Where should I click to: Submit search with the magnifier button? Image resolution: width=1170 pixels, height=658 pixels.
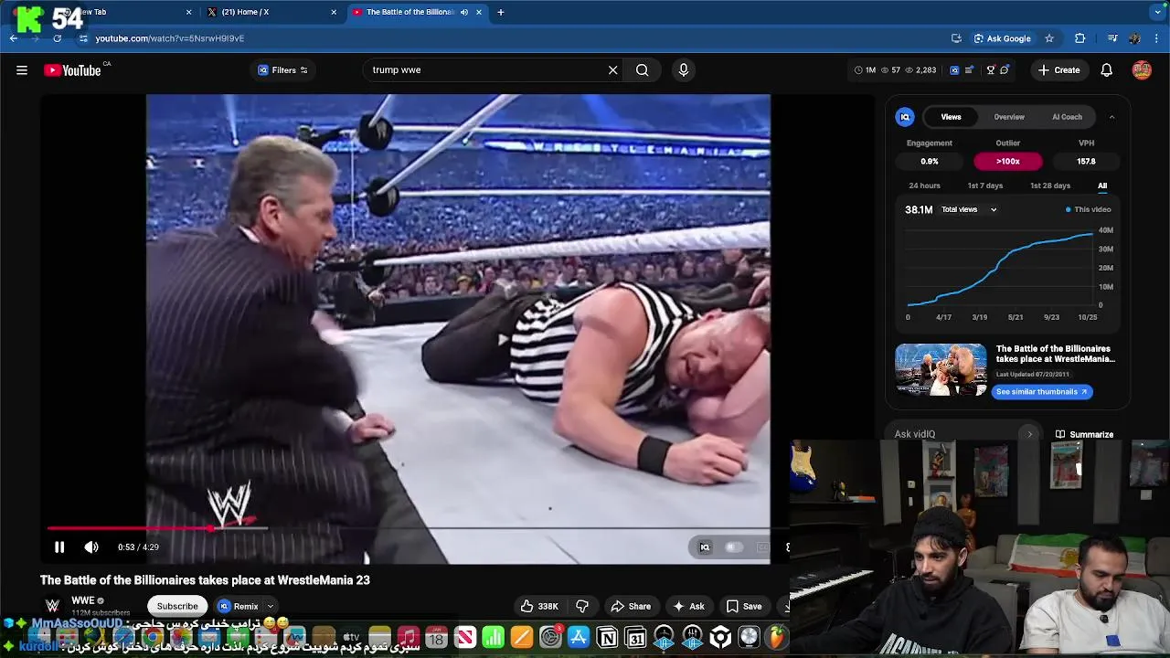(642, 70)
